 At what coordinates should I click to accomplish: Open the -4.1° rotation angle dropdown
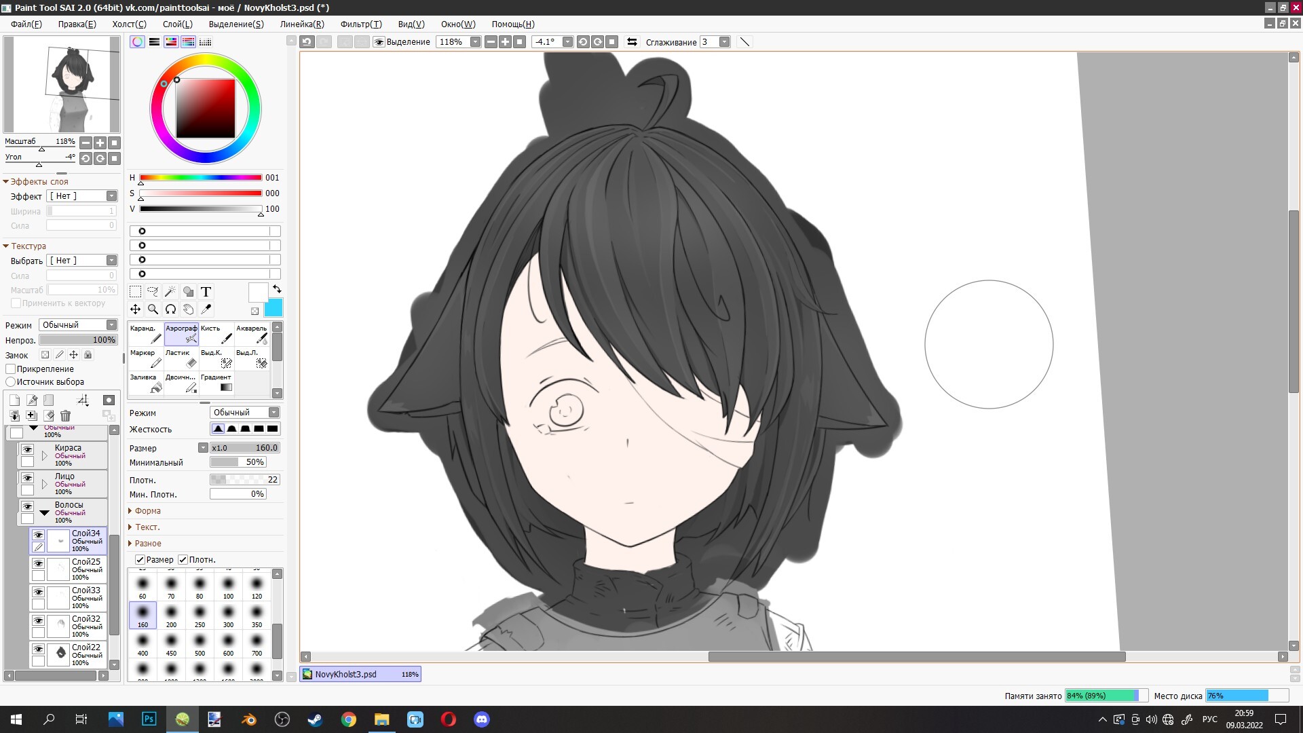[x=567, y=42]
